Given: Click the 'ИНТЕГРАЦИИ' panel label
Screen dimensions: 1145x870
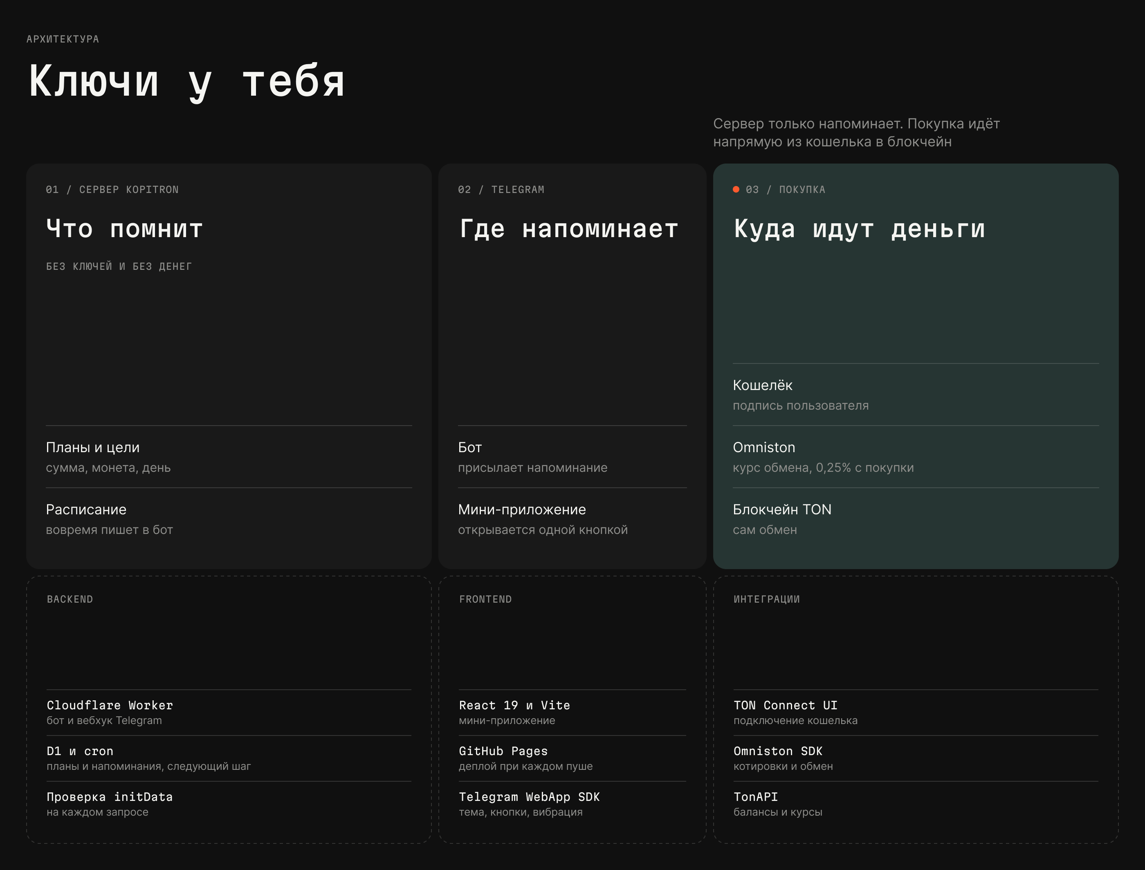Looking at the screenshot, I should [x=766, y=599].
